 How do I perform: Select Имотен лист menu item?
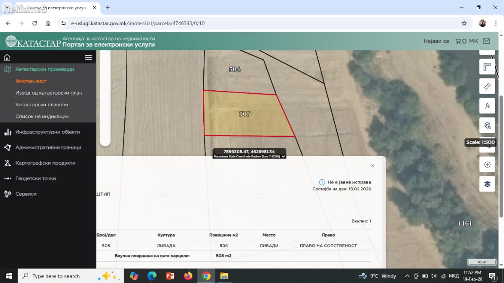[x=31, y=81]
